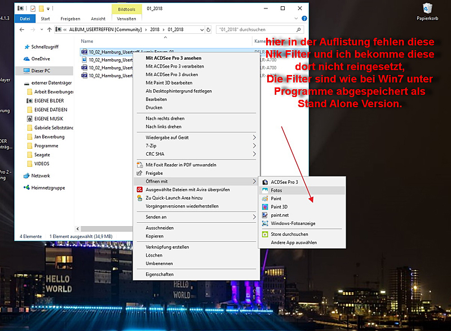The image size is (451, 331).
Task: Choose Kopieren in context menu
Action: [154, 236]
